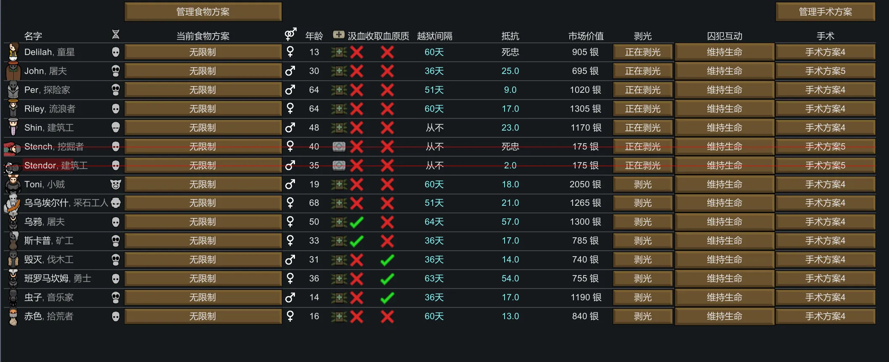Click the gender symbol column header
The width and height of the screenshot is (889, 362).
pos(290,34)
